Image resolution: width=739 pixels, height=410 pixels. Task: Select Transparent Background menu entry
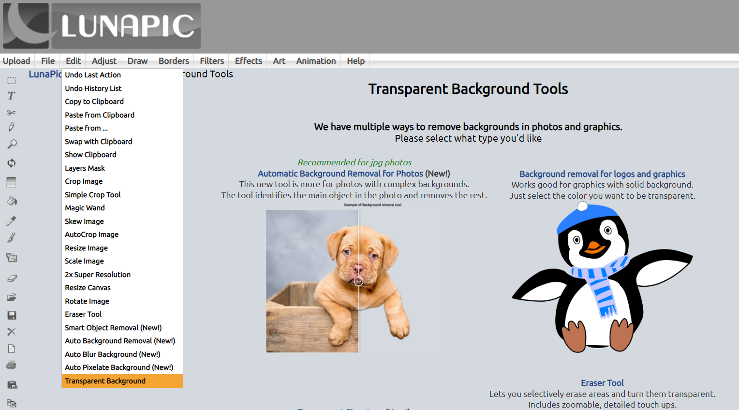pos(122,381)
